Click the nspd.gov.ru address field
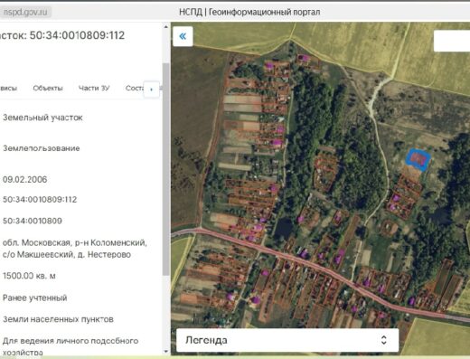Viewport: 470px width, 359px height. (x=25, y=12)
